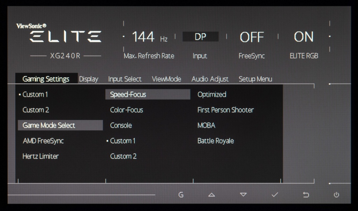Open the Hertz Limiter setting
358x211 pixels.
coord(41,156)
